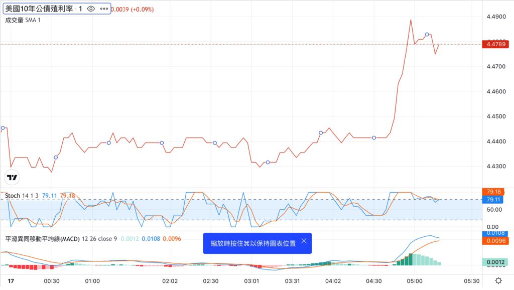This screenshot has width=514, height=290.
Task: Click the 03:01 time axis label
Action: 251,281
